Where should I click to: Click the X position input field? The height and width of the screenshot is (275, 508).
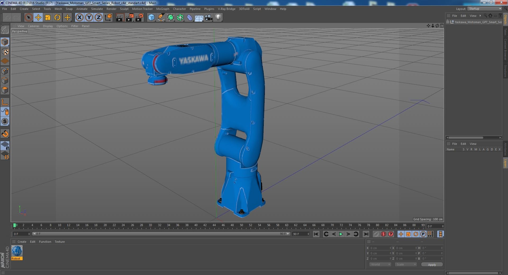380,248
